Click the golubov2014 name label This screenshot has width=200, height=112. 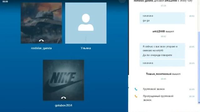63,105
